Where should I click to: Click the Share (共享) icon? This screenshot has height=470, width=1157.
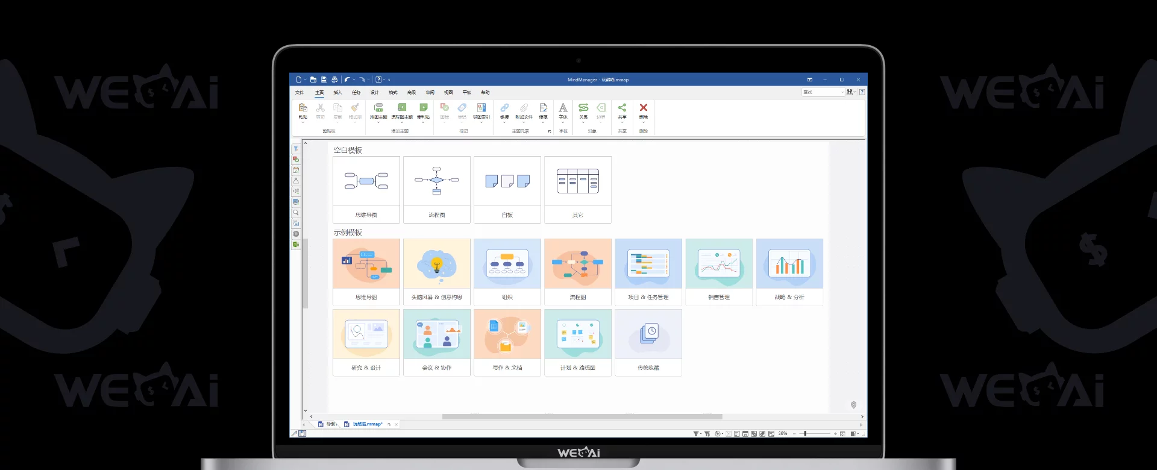point(622,108)
